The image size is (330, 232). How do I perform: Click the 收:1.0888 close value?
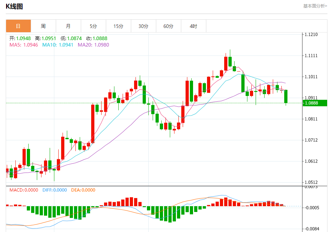tap(97, 38)
